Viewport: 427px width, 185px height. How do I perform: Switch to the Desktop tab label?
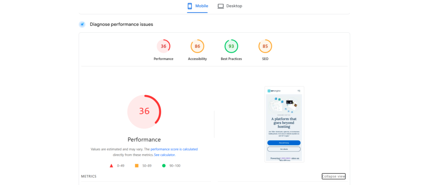(x=234, y=6)
